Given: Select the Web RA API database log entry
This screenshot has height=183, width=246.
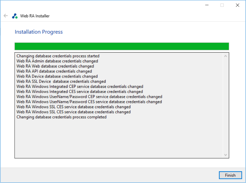Looking at the screenshot, I should pos(54,71).
